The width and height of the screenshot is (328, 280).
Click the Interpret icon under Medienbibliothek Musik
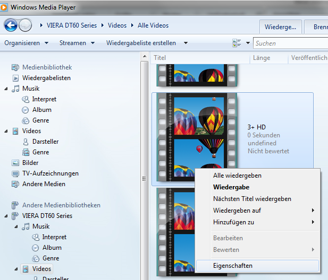26,99
